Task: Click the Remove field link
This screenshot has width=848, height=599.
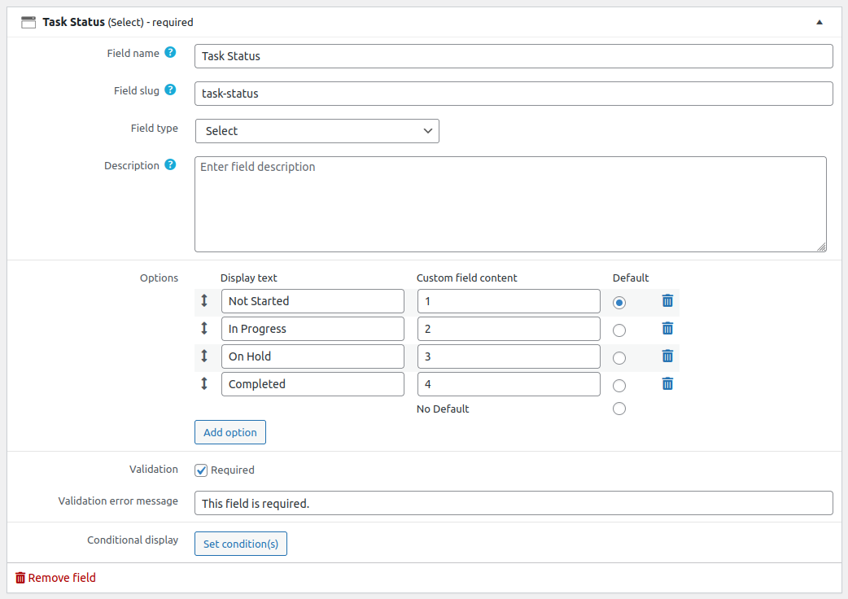Action: 55,578
